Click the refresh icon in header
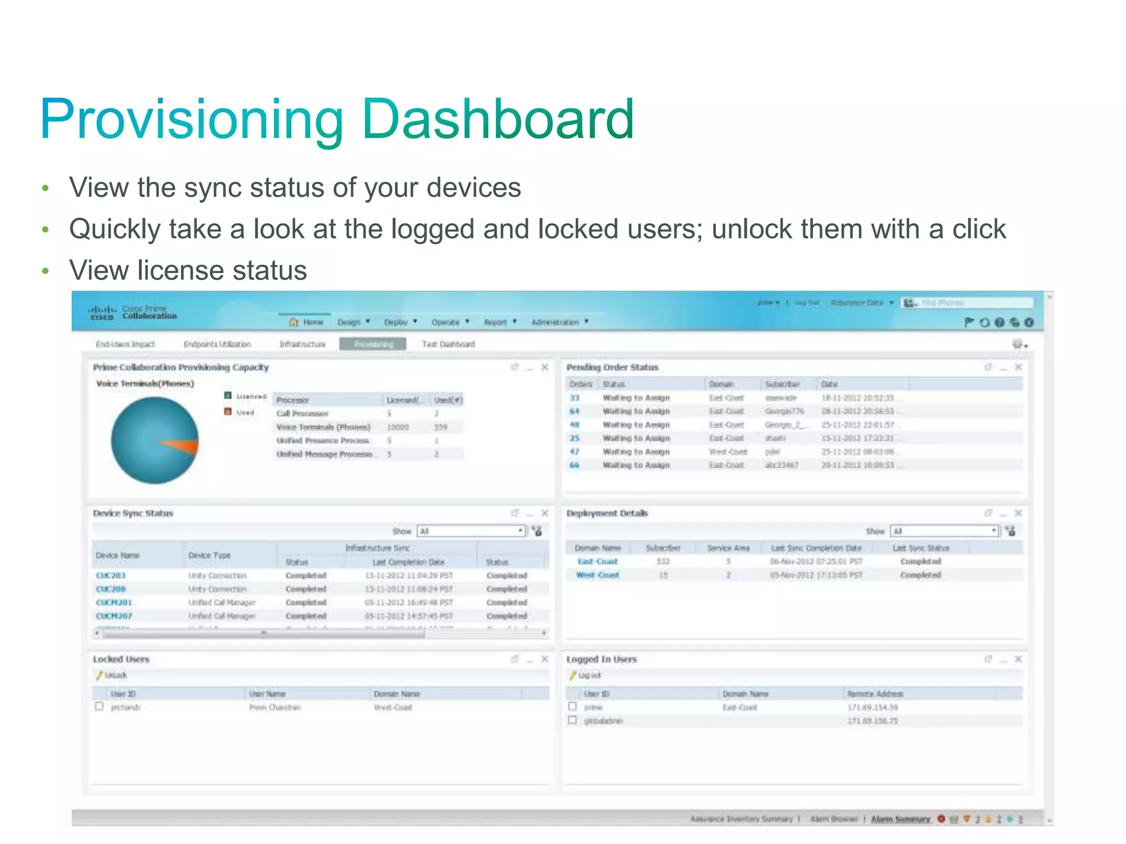 (x=985, y=323)
